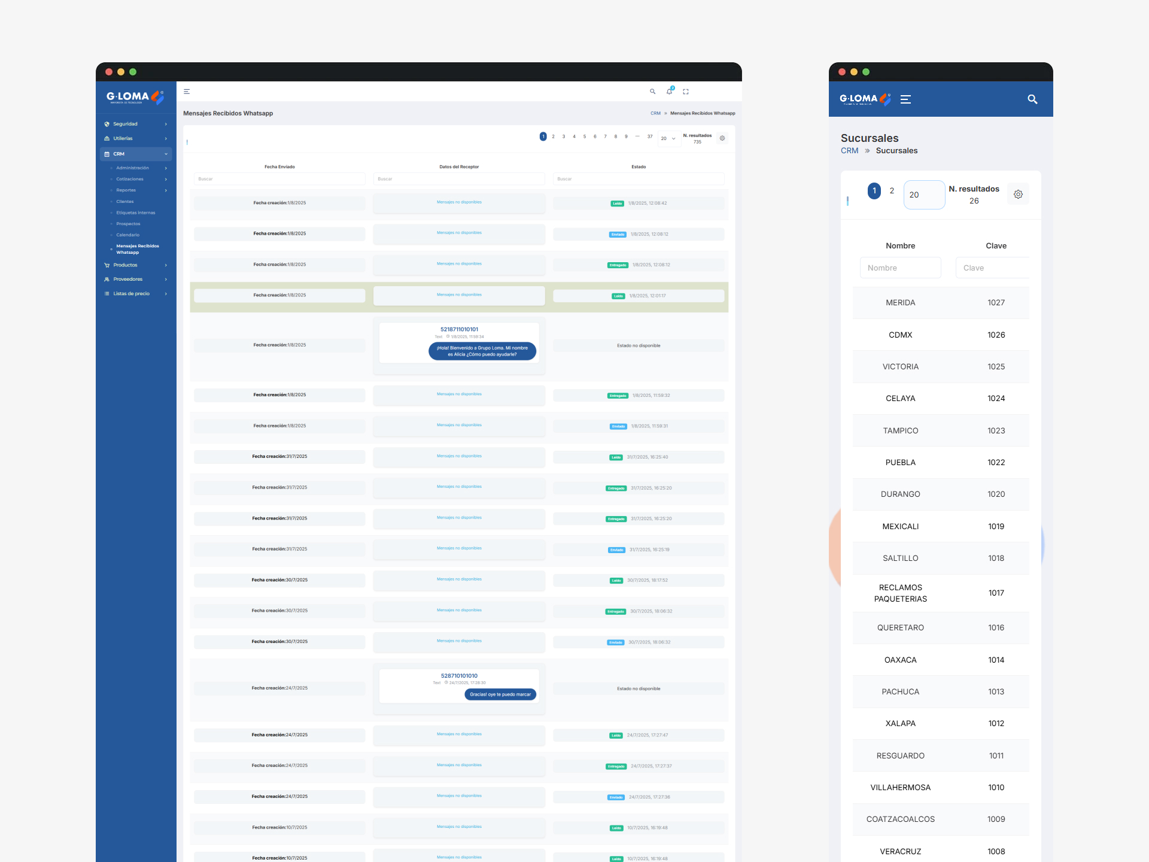The width and height of the screenshot is (1149, 862).
Task: Open the mobile hamburger menu icon
Action: [x=905, y=99]
